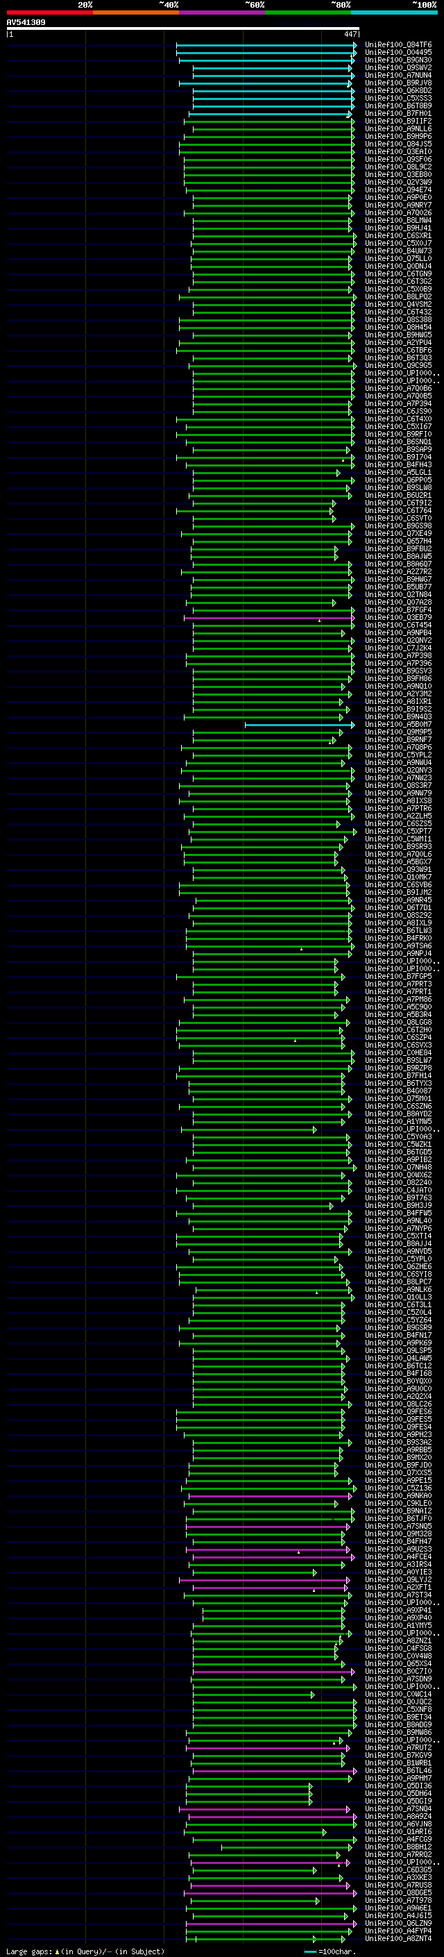The height and width of the screenshot is (1957, 444).
Task: Select hit label UniRef100_Q2V3W9
Action: point(398,183)
